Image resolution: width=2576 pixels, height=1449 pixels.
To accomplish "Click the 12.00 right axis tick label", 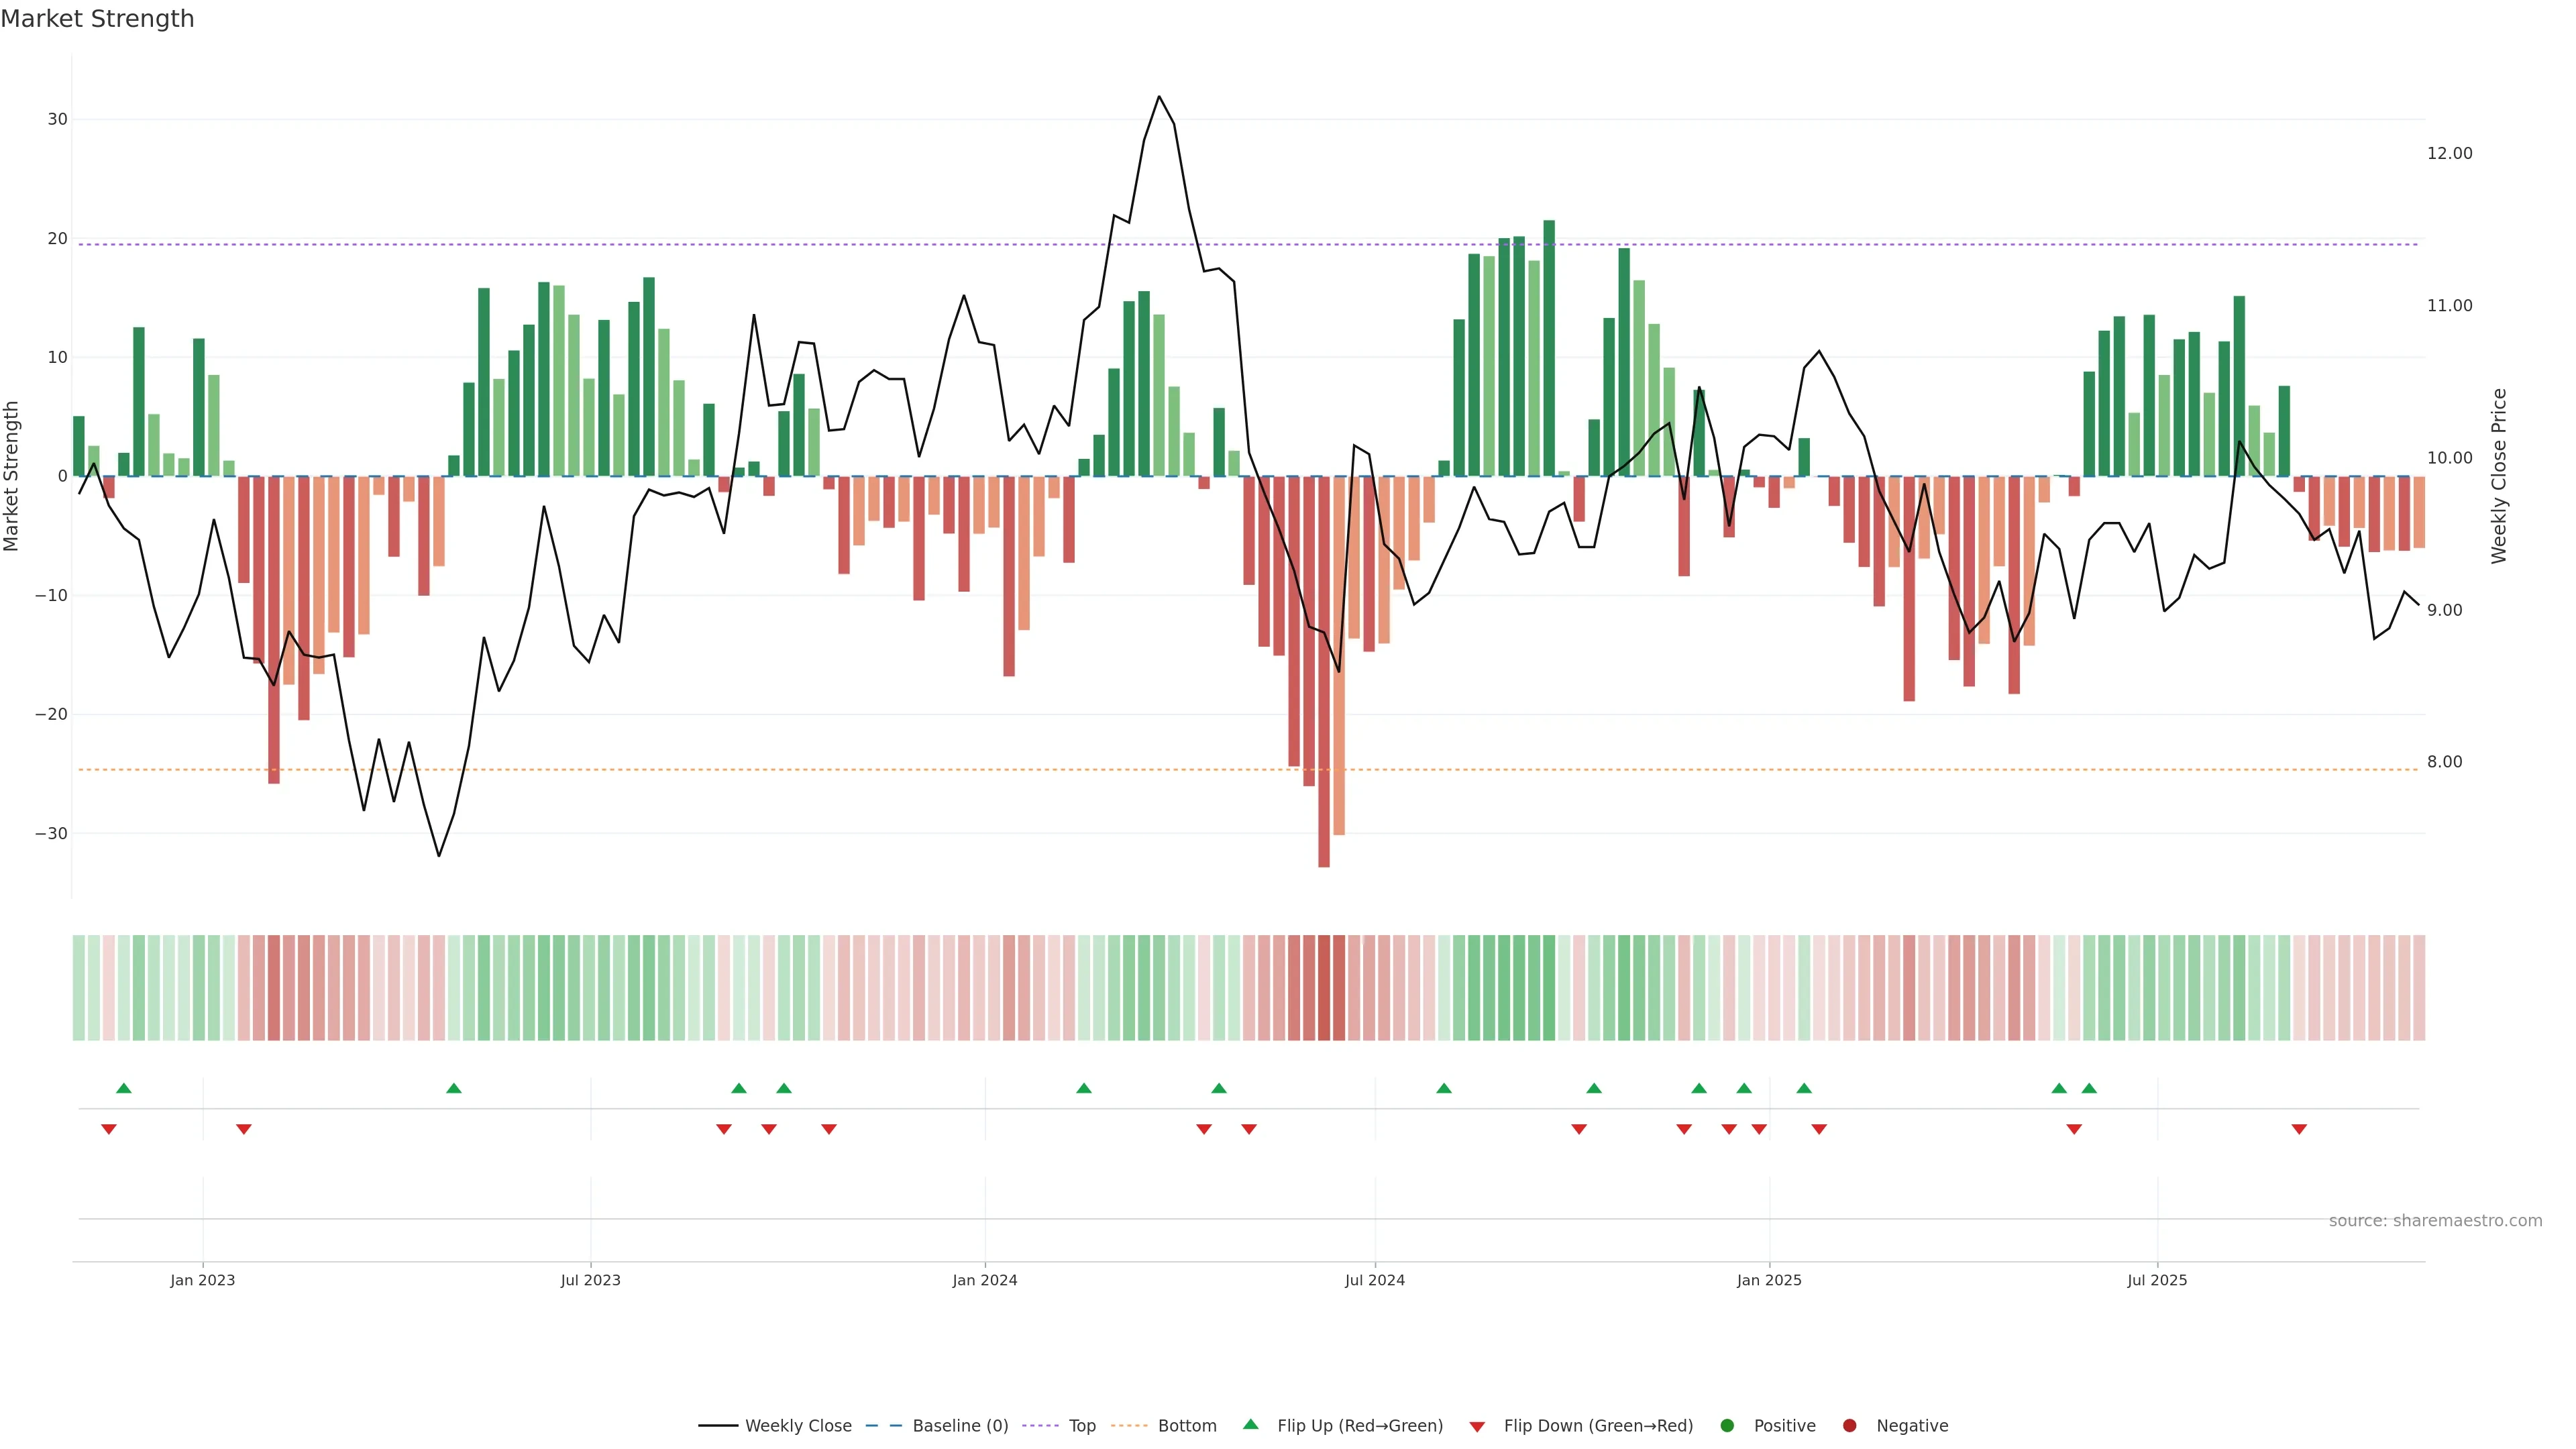I will (x=2449, y=153).
